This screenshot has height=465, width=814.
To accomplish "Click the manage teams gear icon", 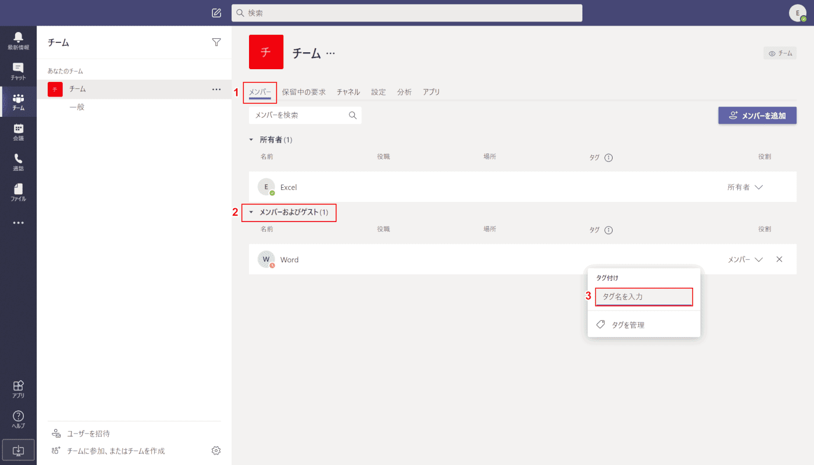I will (x=216, y=450).
